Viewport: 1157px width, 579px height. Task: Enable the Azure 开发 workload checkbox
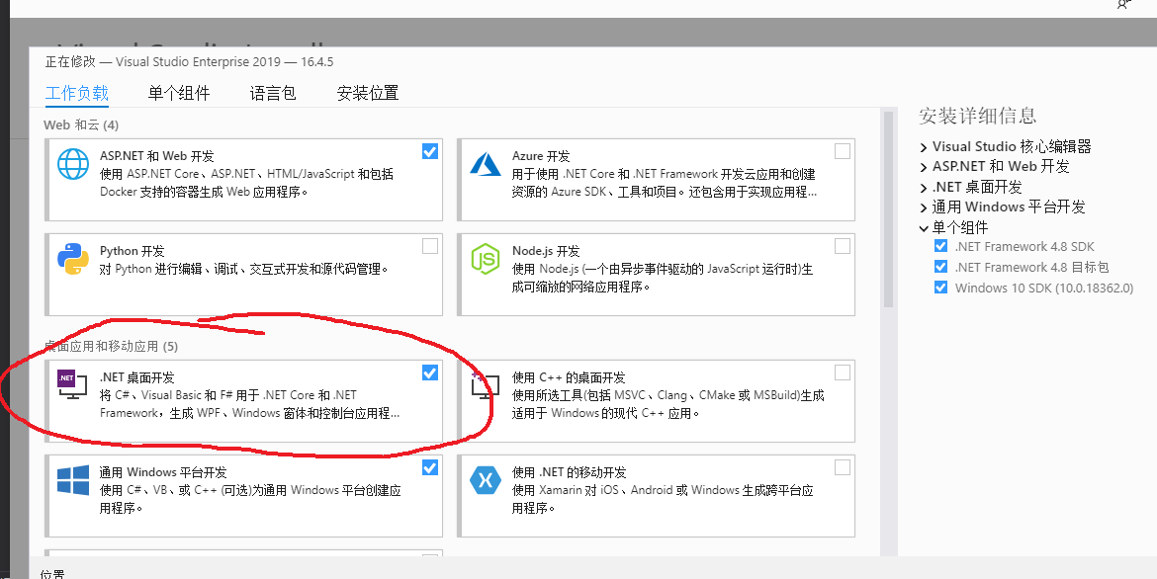pos(842,151)
